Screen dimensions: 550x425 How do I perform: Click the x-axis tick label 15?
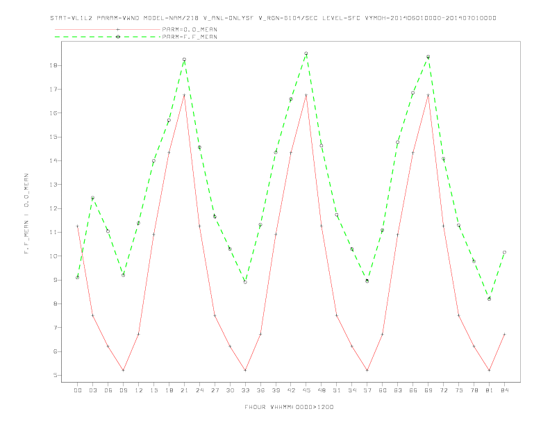pos(153,390)
